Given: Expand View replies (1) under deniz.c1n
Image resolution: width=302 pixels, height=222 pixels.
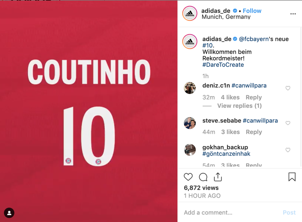Looking at the screenshot, I should pyautogui.click(x=240, y=106).
